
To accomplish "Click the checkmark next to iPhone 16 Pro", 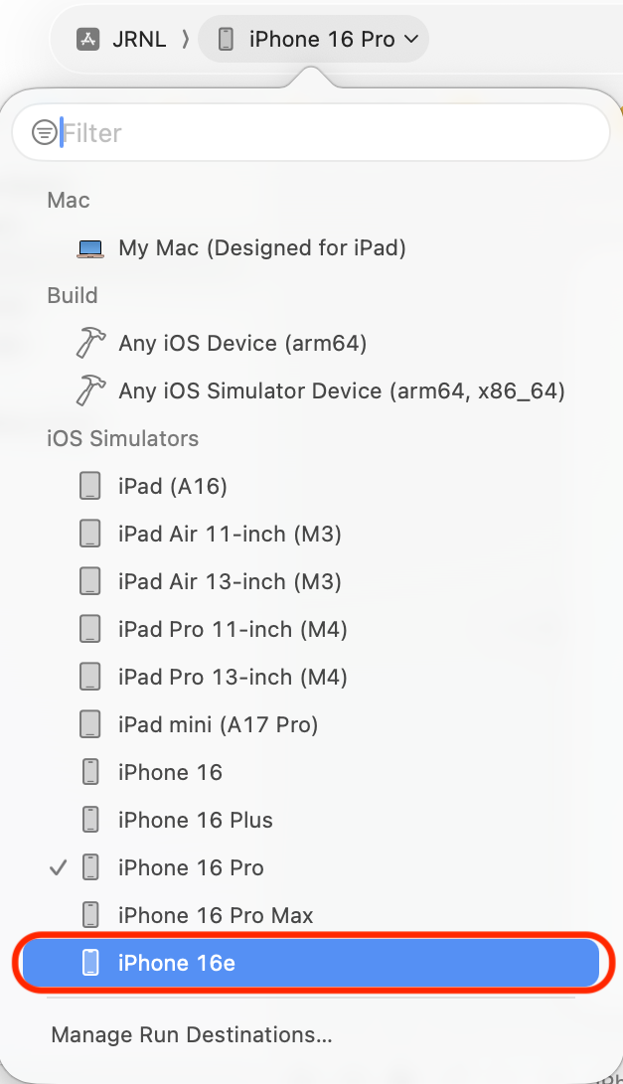I will click(58, 867).
